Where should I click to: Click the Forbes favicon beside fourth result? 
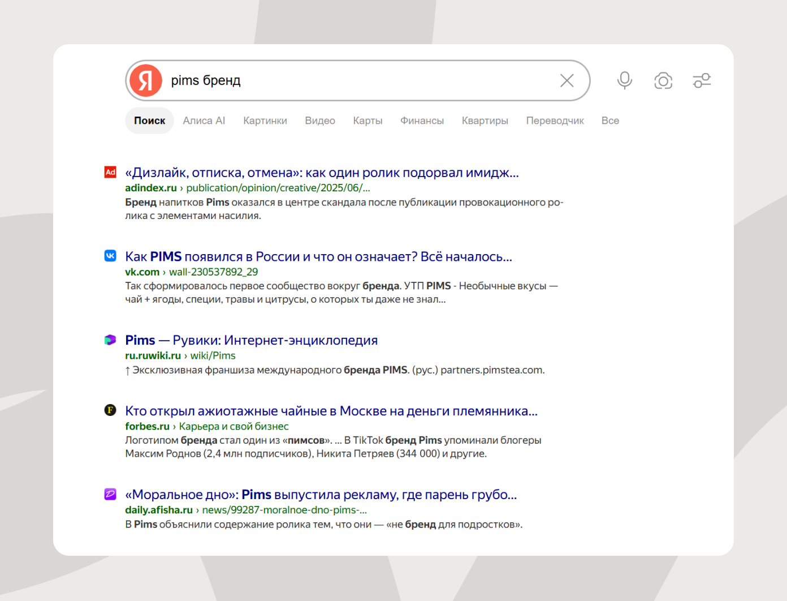[x=110, y=410]
